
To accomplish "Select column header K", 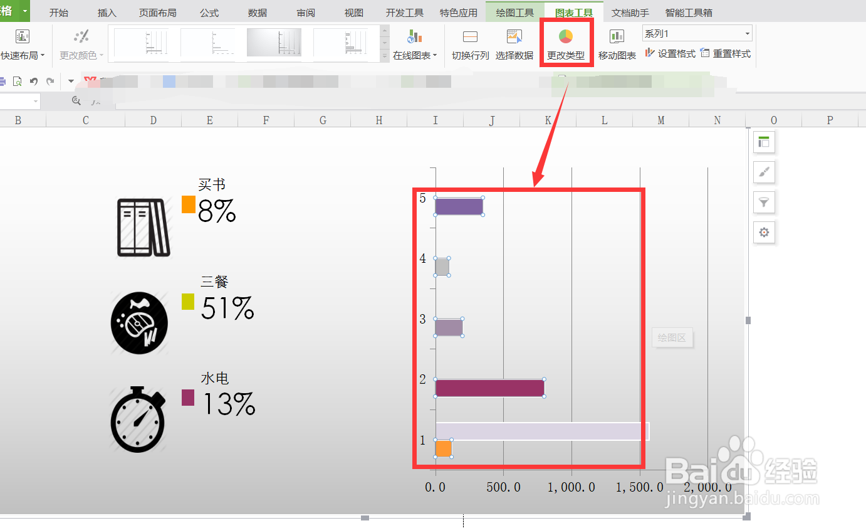I will pos(548,120).
